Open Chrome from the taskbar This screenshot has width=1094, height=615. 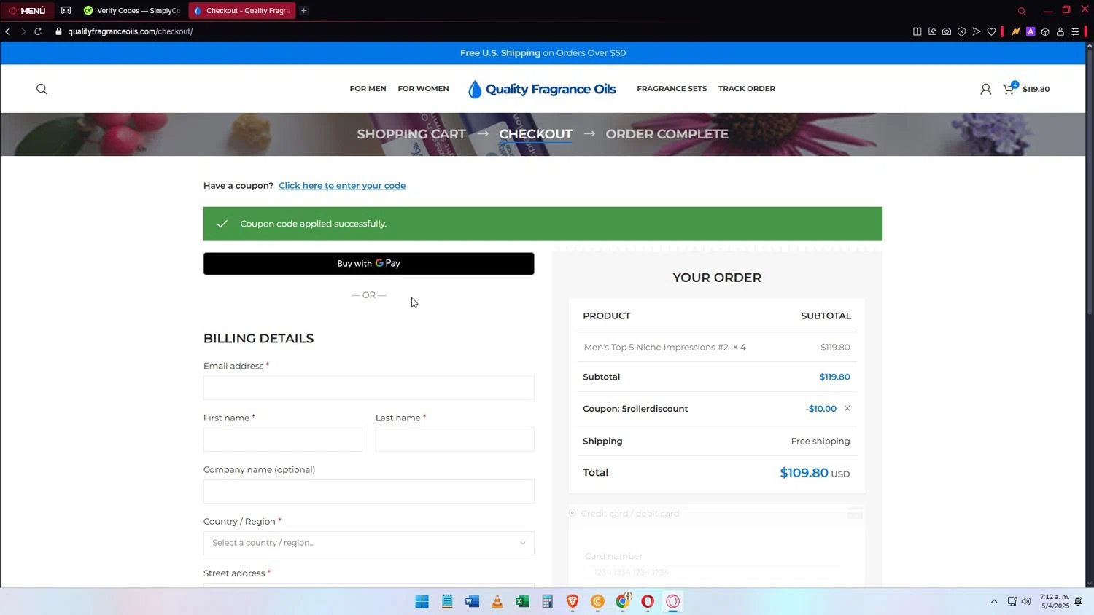[x=623, y=601]
